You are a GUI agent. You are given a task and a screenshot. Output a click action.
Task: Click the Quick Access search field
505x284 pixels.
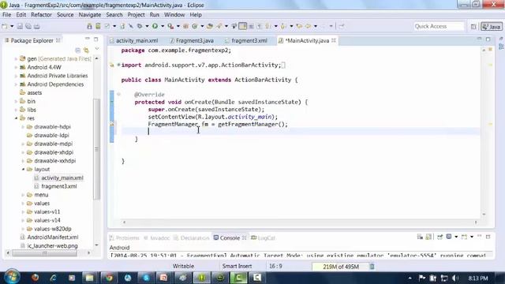point(439,26)
